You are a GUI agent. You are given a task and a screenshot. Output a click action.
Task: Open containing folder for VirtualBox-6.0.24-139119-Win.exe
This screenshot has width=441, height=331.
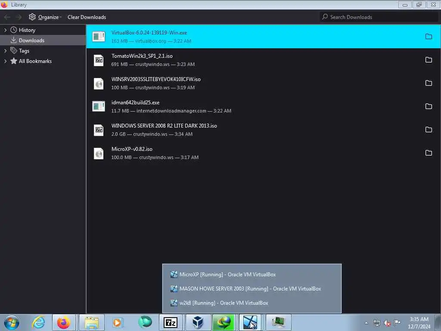(x=429, y=37)
